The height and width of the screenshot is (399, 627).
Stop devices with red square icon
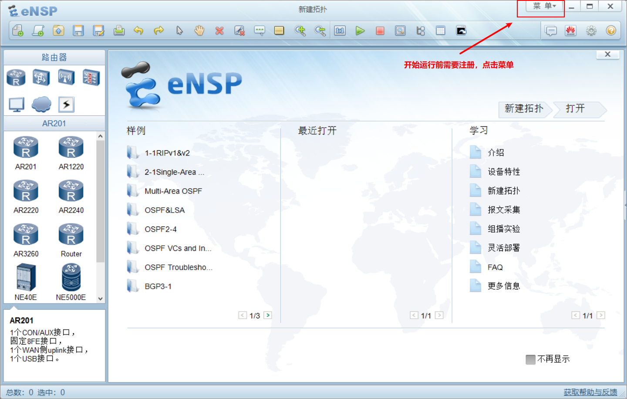tap(380, 30)
